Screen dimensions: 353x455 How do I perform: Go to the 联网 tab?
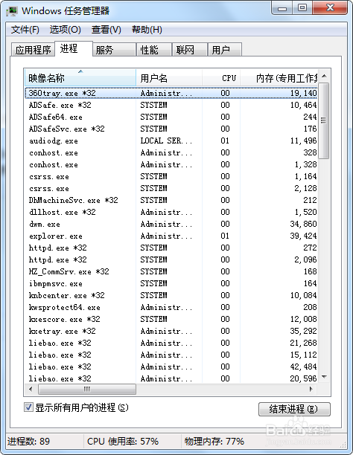[x=190, y=50]
